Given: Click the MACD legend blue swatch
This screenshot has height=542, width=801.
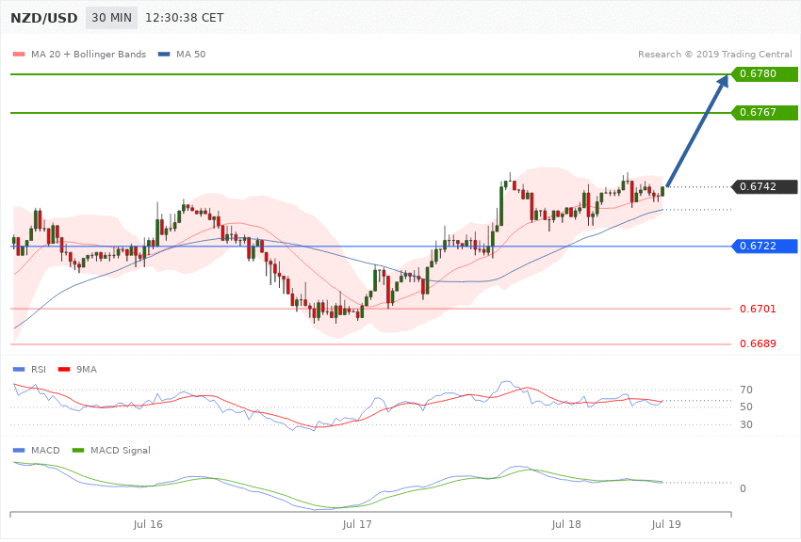Looking at the screenshot, I should pyautogui.click(x=19, y=450).
